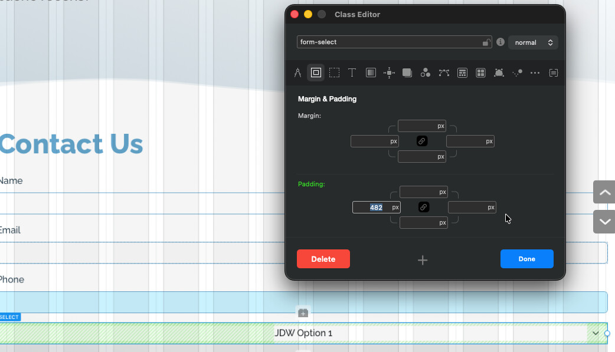The image size is (615, 352).
Task: Click the red Delete button
Action: click(323, 259)
